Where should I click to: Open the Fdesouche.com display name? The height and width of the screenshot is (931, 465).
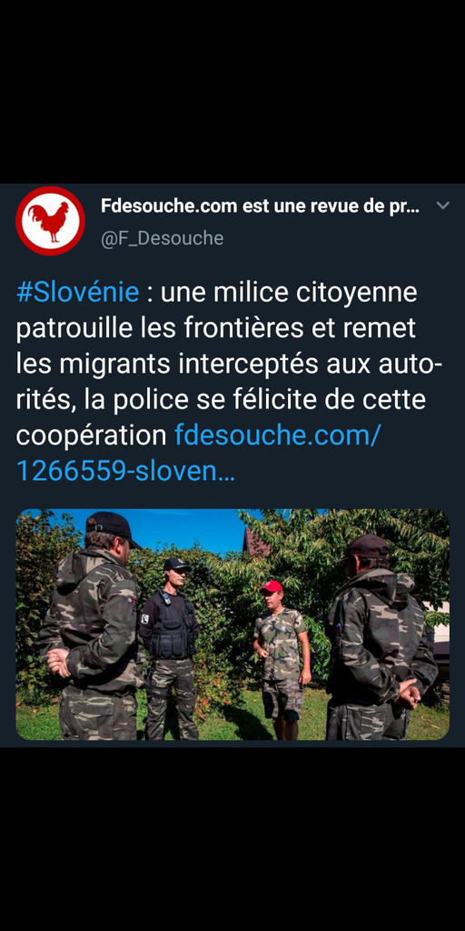point(261,206)
